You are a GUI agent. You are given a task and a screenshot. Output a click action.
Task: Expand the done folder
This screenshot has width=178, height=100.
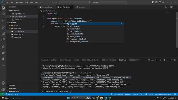click(16, 26)
